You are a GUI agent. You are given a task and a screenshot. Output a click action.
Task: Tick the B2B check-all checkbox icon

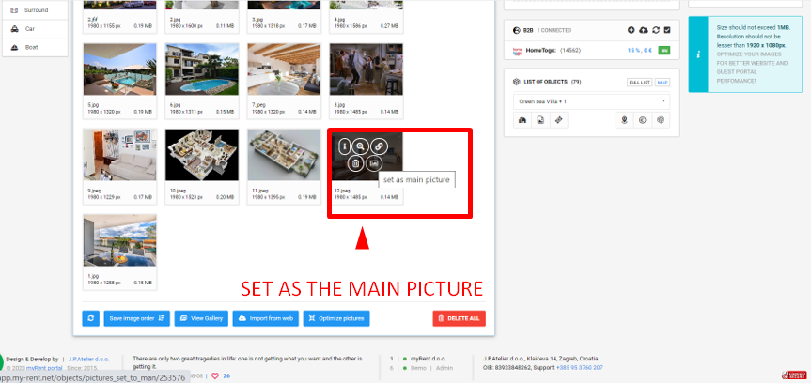coord(667,30)
